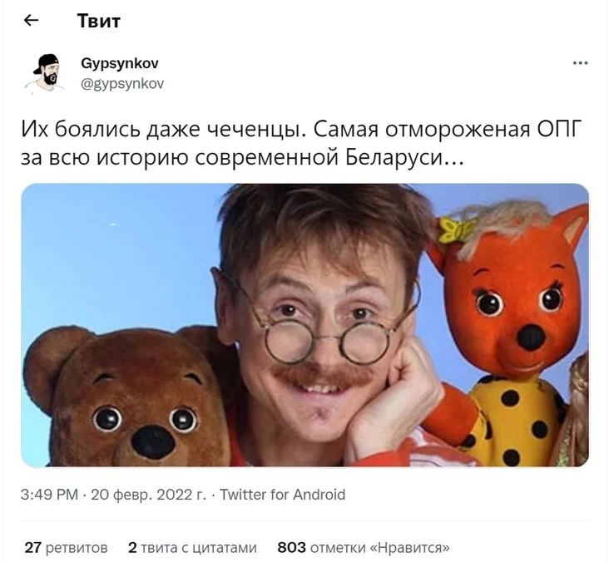Show the 2 твита с цитатами

click(192, 548)
